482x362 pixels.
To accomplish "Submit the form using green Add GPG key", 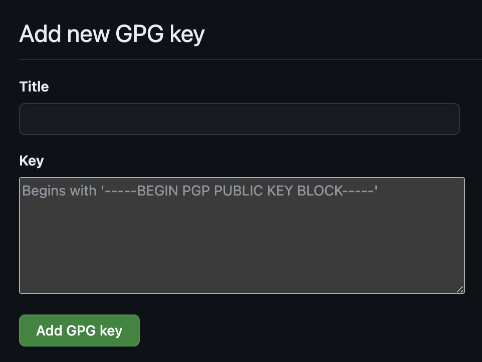I will click(x=79, y=330).
